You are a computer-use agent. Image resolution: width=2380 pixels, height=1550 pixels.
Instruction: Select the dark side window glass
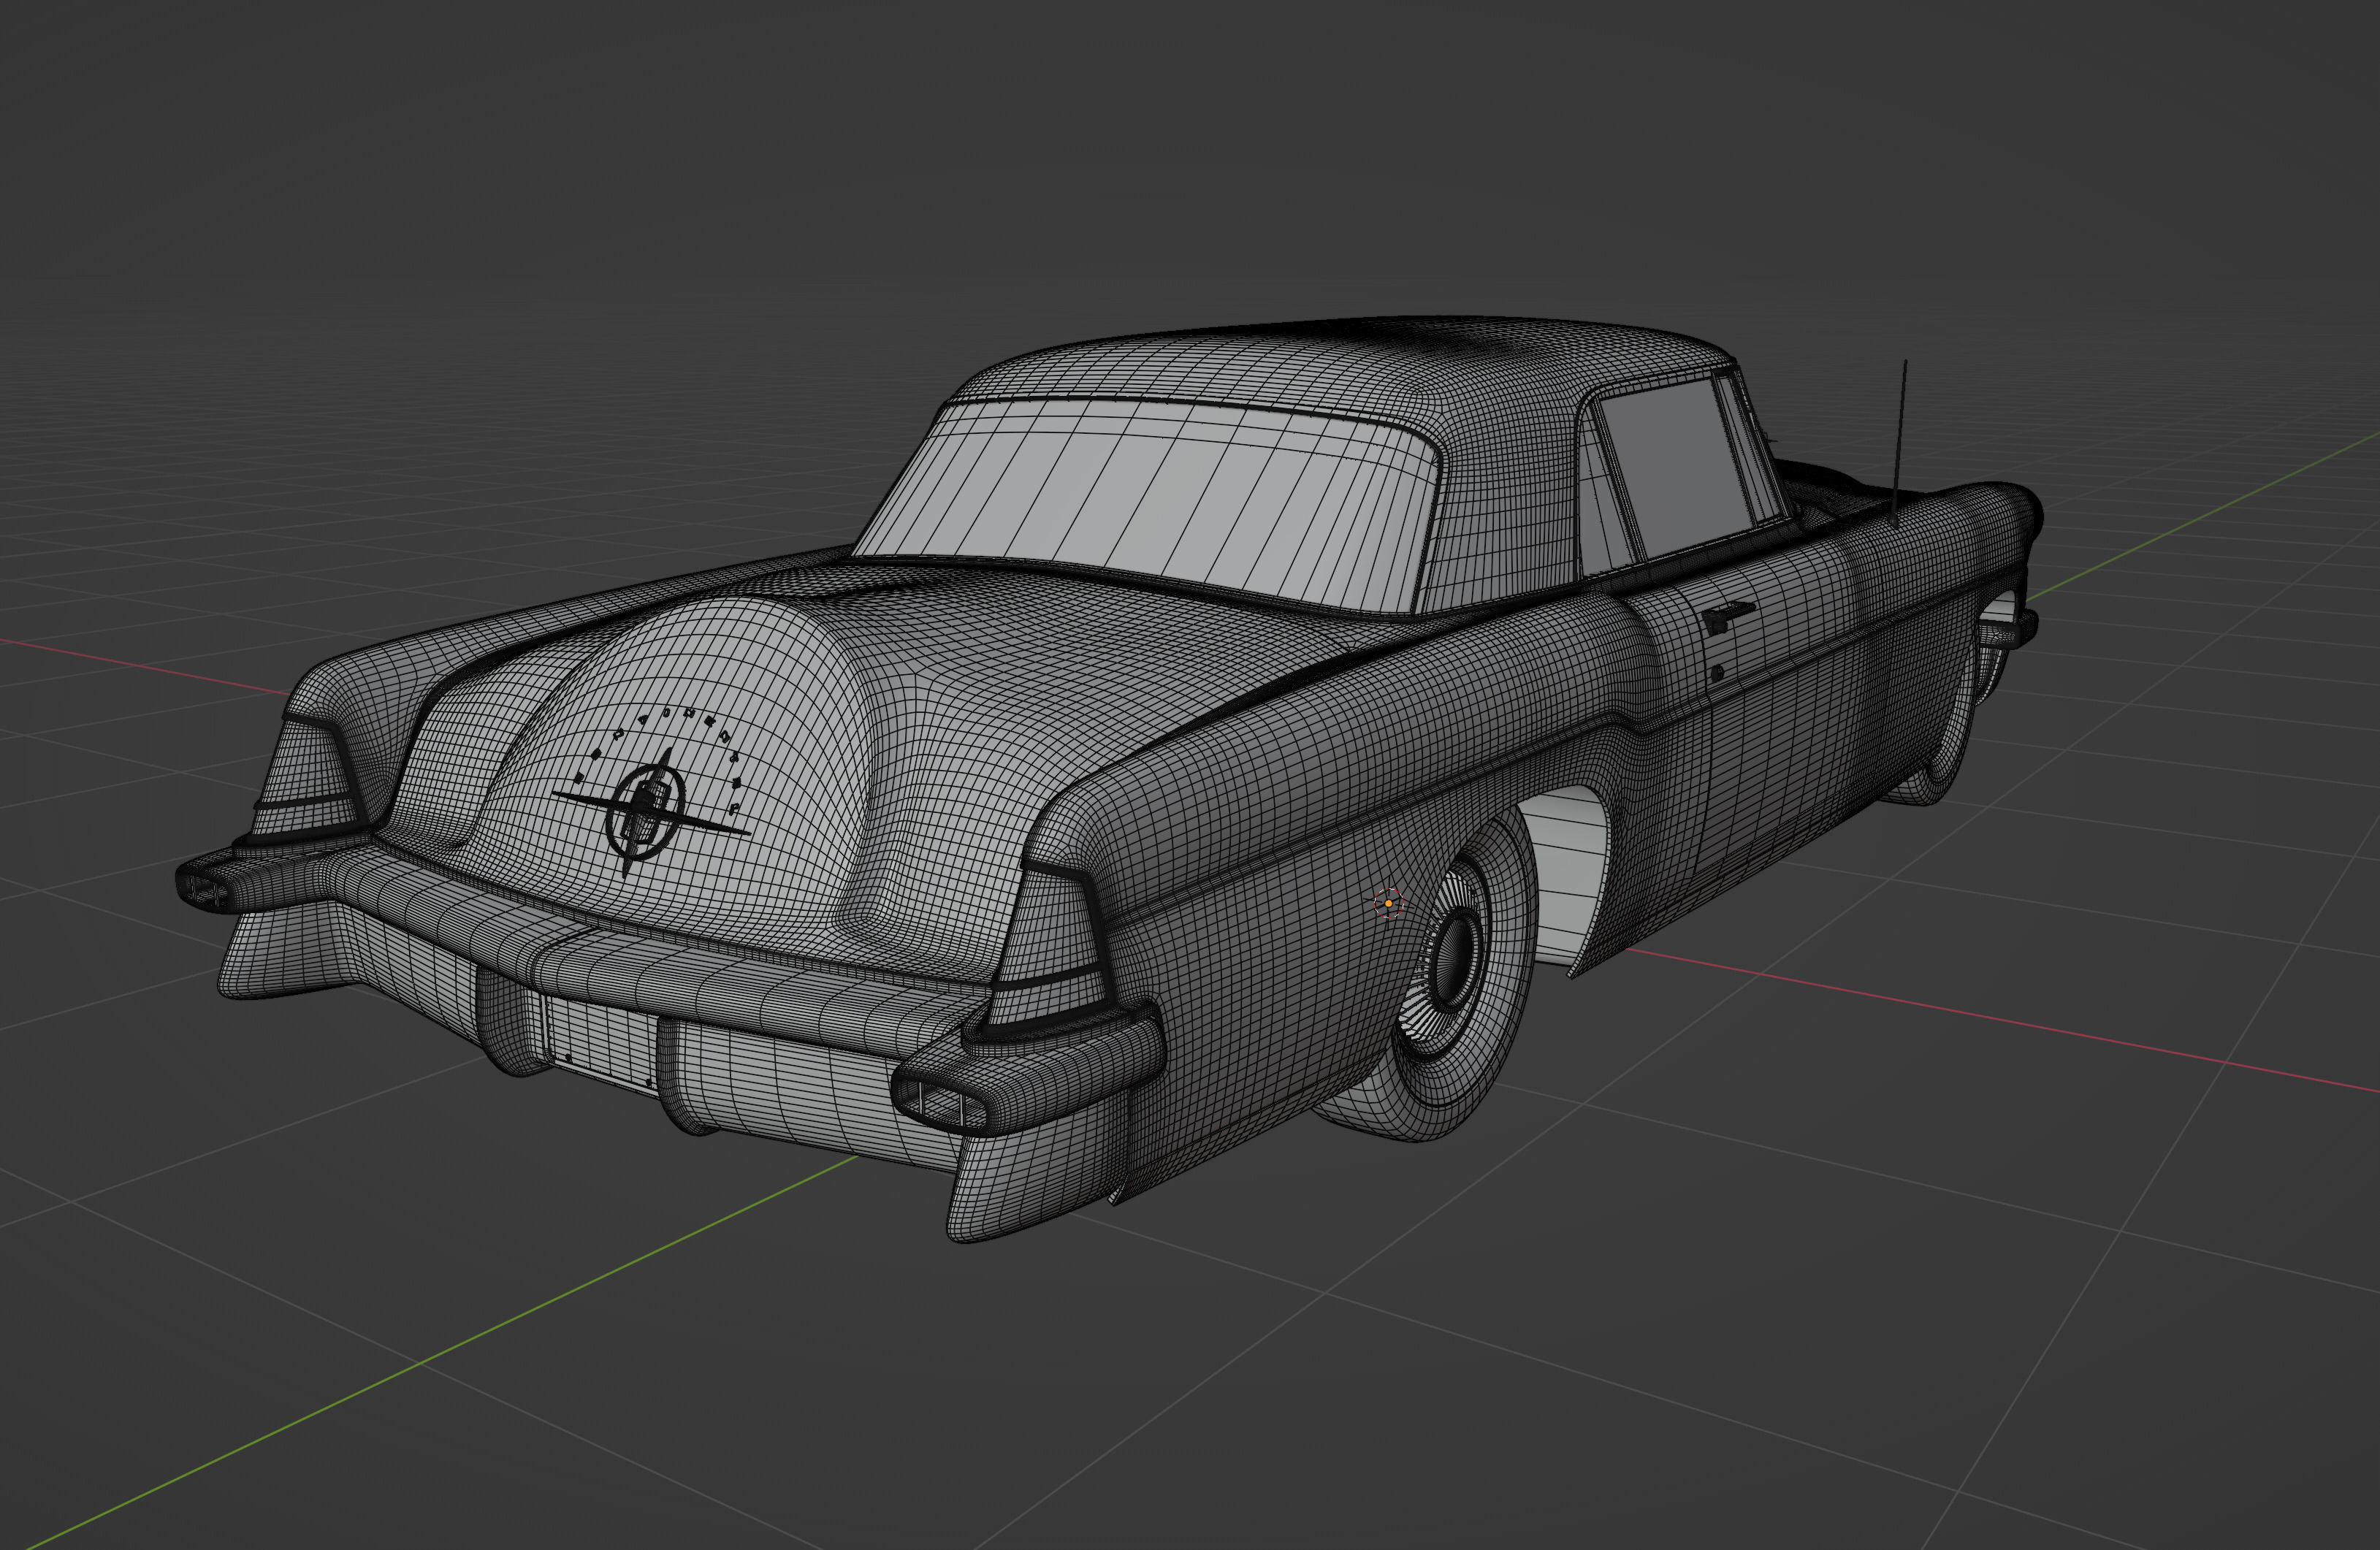click(1678, 469)
